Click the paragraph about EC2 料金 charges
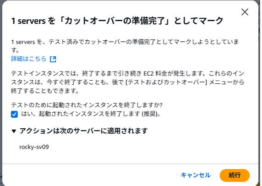 coord(128,82)
